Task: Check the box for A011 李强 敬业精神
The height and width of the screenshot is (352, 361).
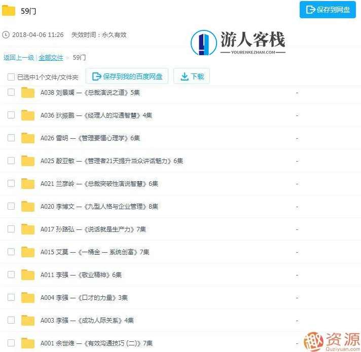Action: click(11, 275)
